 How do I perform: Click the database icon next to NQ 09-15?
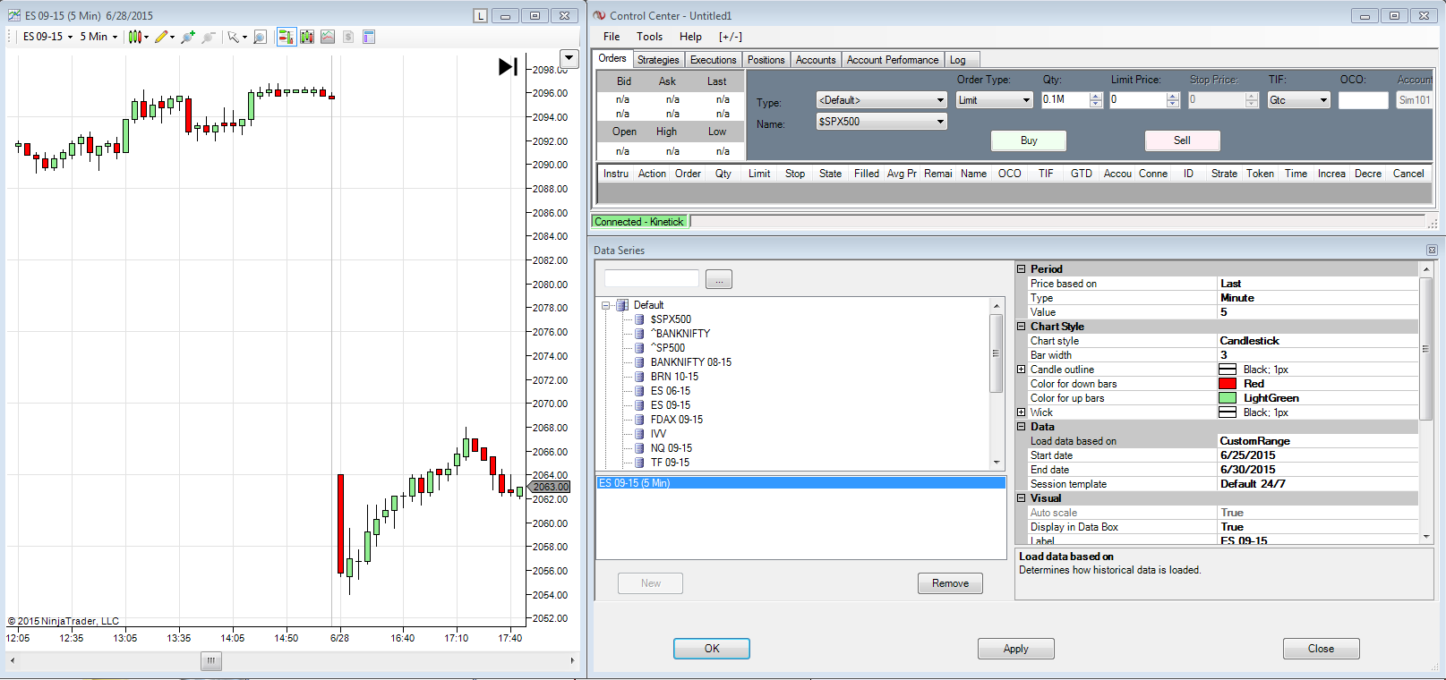(640, 448)
